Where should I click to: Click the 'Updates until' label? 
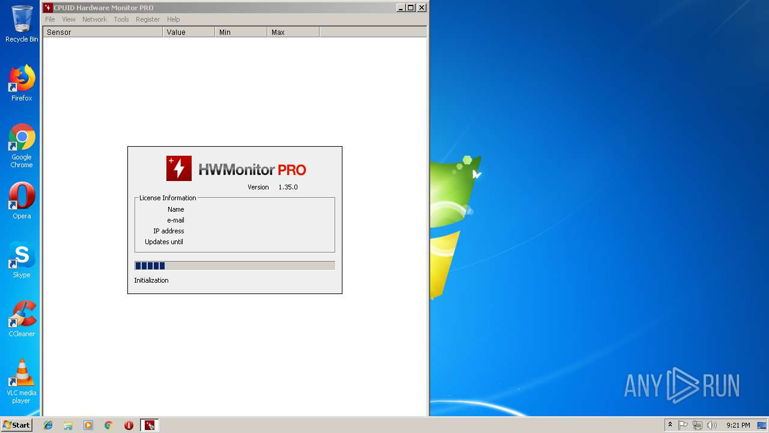164,242
